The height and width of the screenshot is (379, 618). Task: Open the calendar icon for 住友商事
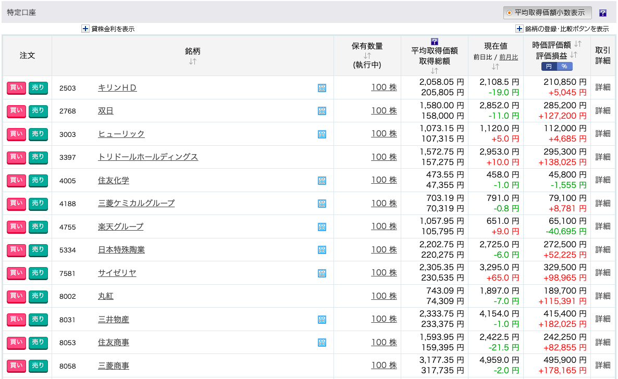(322, 343)
